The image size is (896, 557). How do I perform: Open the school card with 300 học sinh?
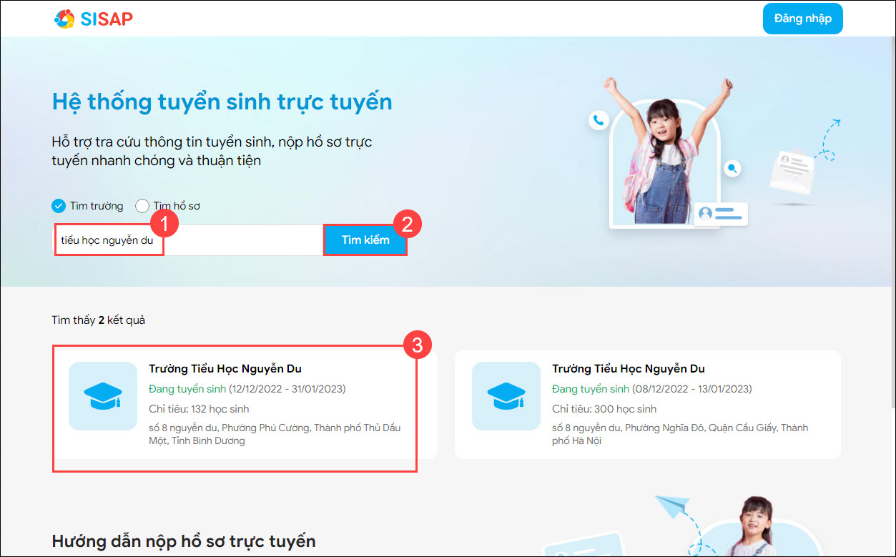click(x=648, y=405)
